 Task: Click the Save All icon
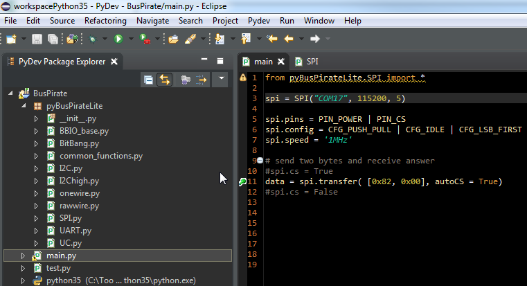click(53, 39)
